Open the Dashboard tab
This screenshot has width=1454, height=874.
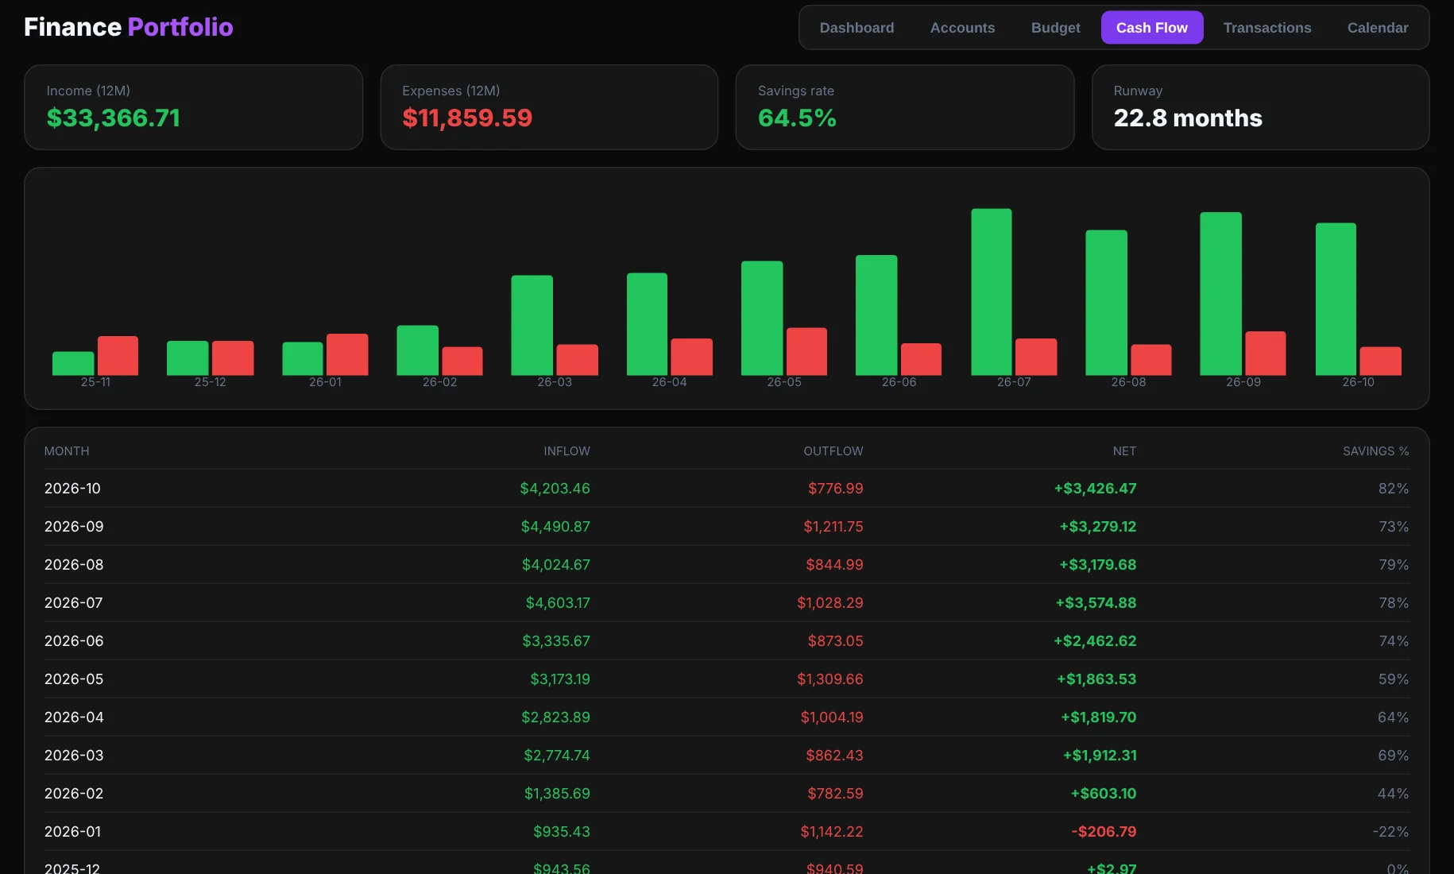tap(857, 28)
